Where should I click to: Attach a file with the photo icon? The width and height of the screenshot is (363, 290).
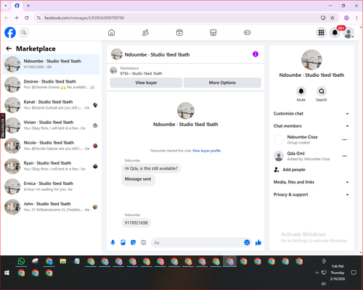[x=123, y=242]
